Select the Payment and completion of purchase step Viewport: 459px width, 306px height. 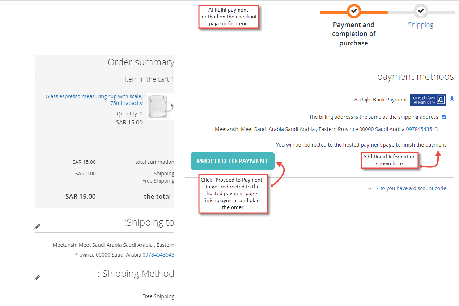(x=354, y=34)
